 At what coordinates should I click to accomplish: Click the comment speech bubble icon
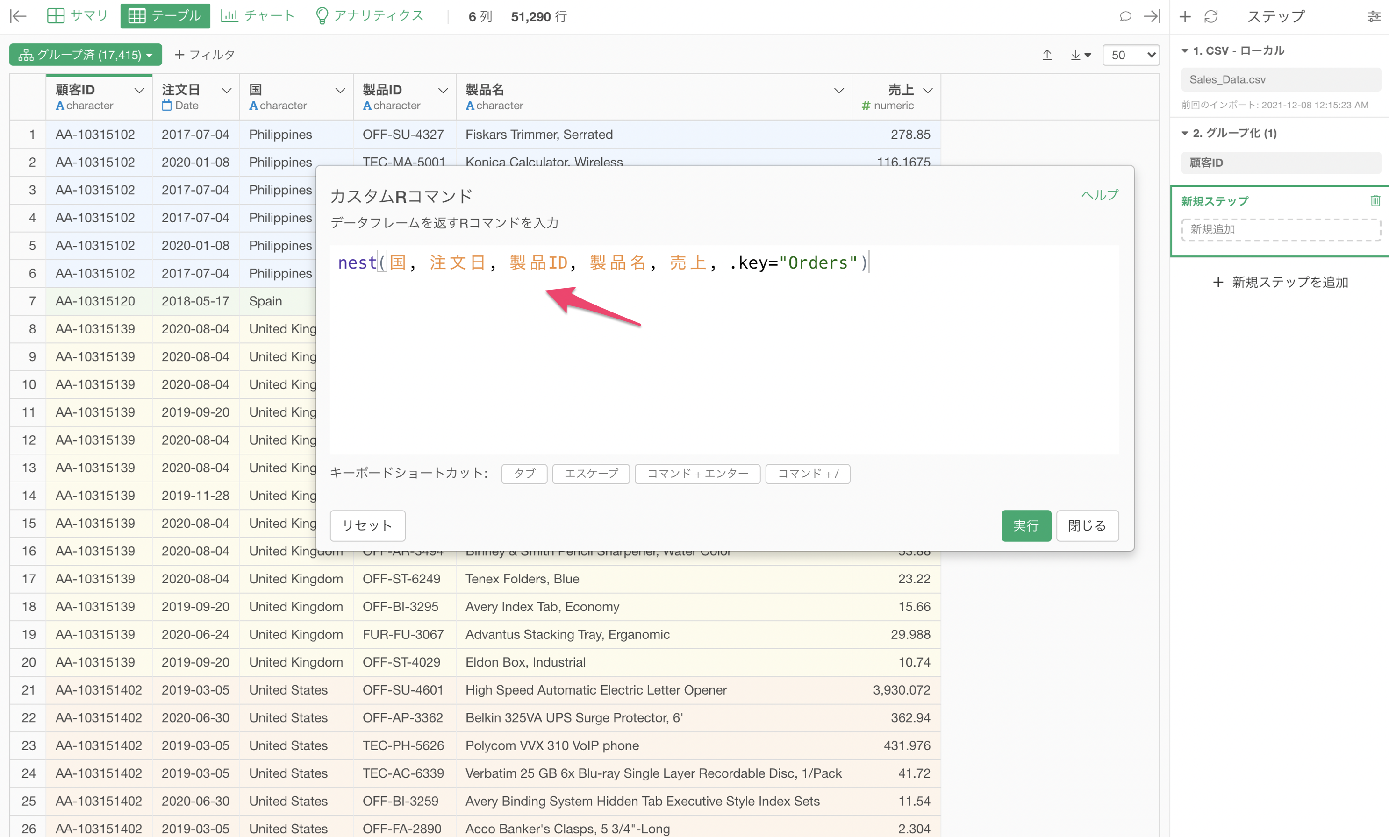(x=1125, y=16)
